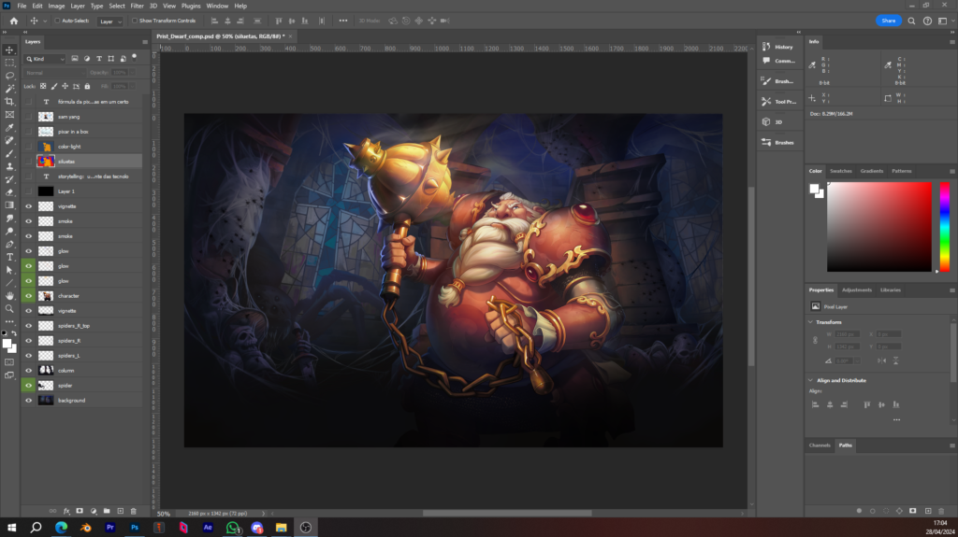This screenshot has width=958, height=537.
Task: Hide the character layer
Action: [x=29, y=296]
